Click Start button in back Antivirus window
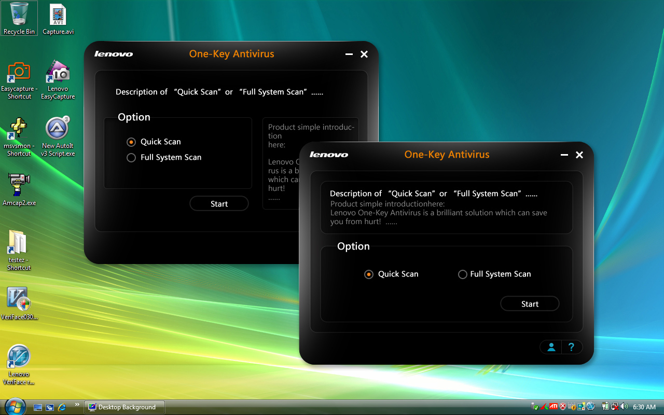The width and height of the screenshot is (664, 415). point(219,204)
